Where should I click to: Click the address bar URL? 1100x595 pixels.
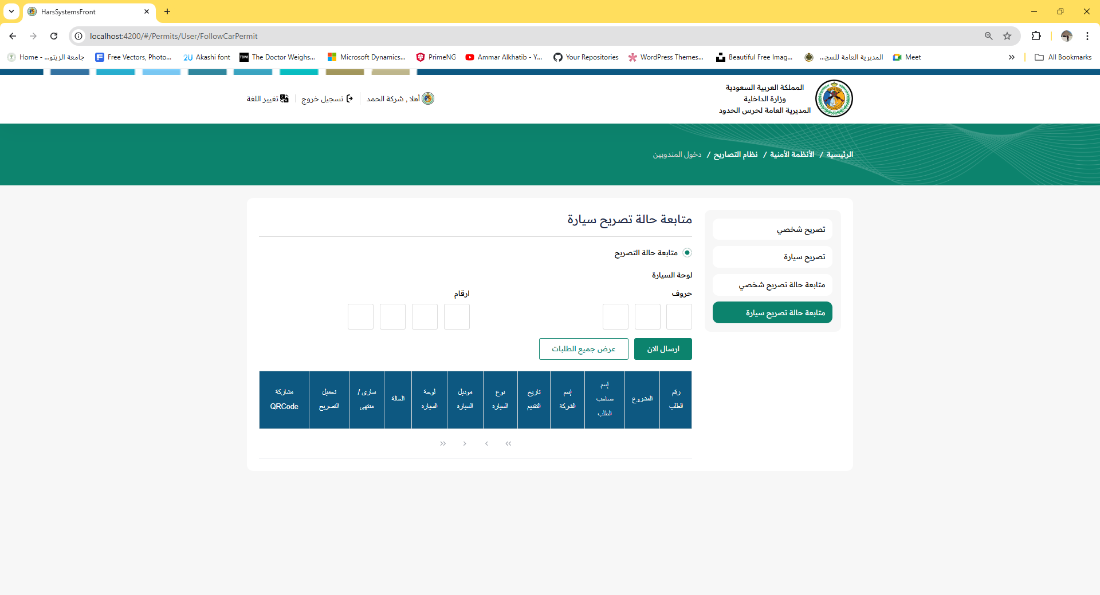point(174,36)
